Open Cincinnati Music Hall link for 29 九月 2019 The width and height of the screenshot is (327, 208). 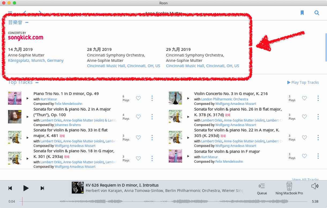(x=202, y=66)
